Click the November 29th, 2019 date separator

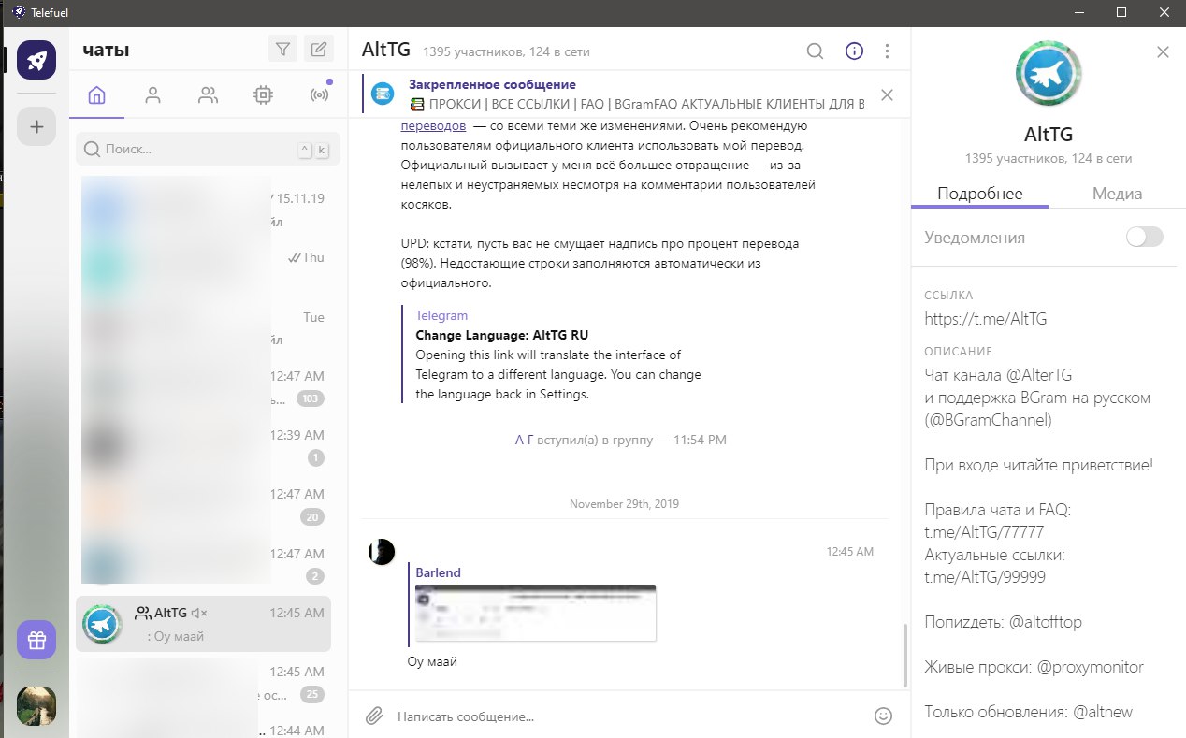point(624,503)
